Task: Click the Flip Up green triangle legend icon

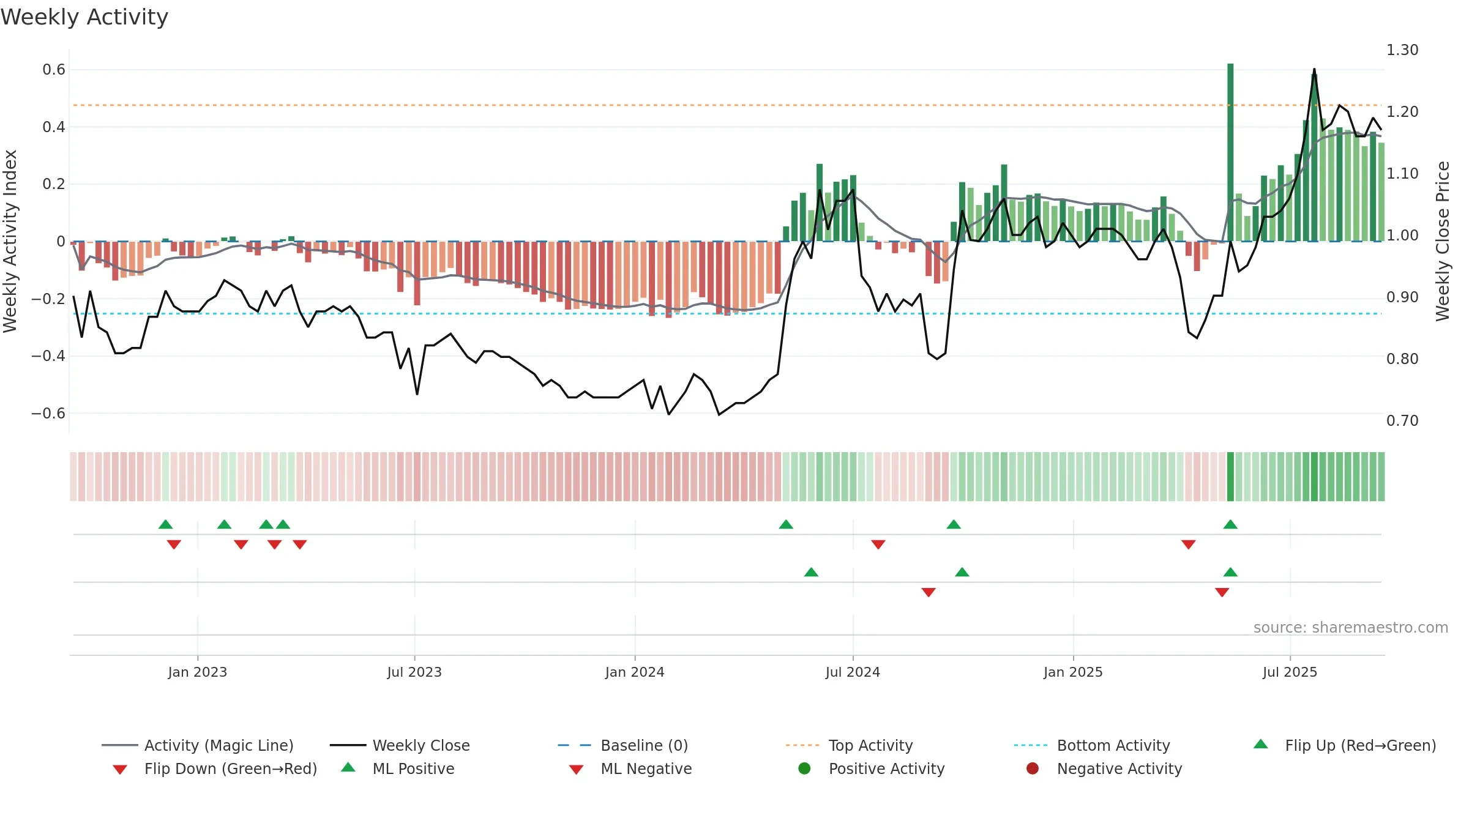Action: 1261,744
